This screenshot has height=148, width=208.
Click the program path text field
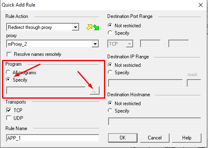(46, 91)
